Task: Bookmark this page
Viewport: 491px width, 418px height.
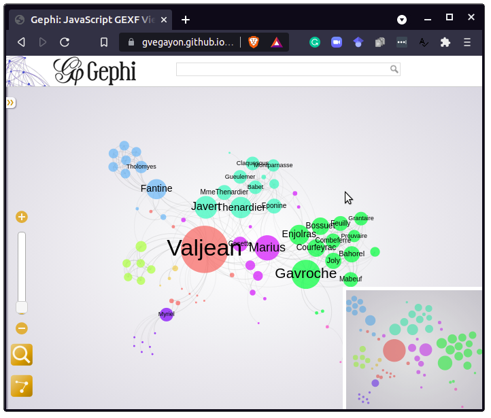Action: 104,42
